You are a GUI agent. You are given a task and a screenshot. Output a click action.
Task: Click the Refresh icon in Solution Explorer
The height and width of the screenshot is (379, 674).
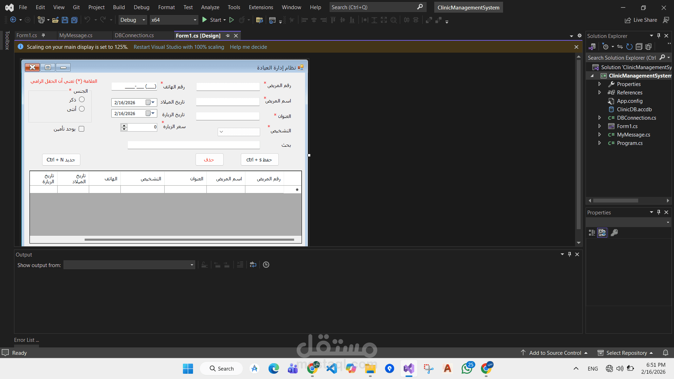629,46
